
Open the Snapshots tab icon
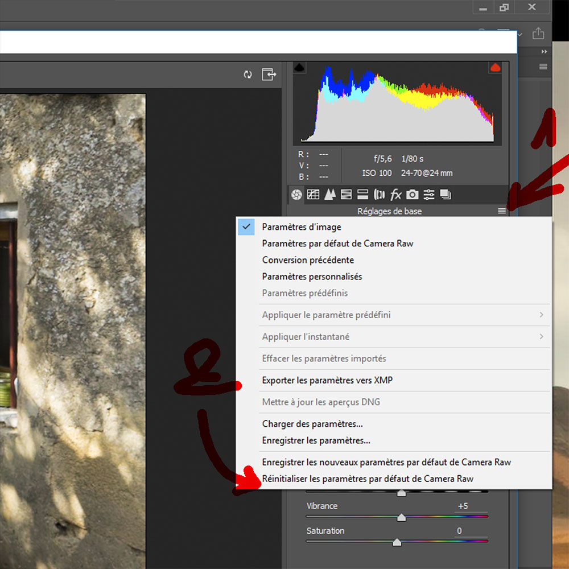click(446, 195)
